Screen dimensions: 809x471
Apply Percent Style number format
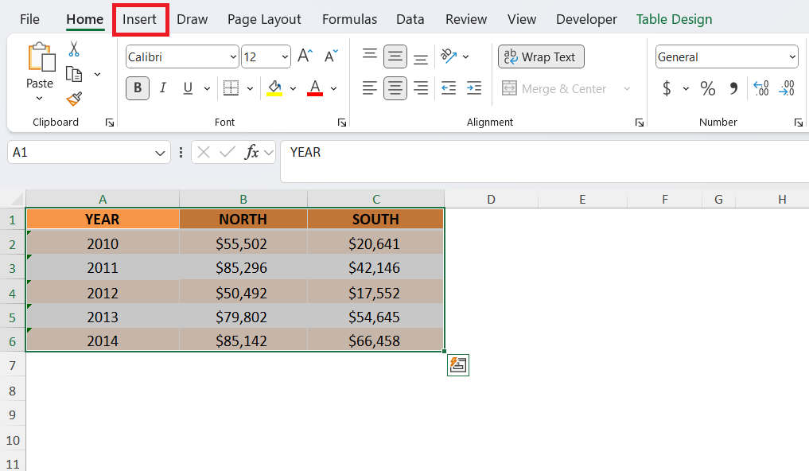(707, 88)
